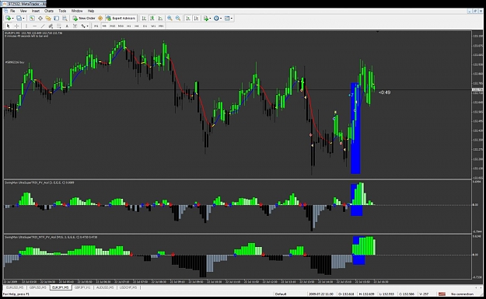Image resolution: width=486 pixels, height=299 pixels.
Task: Switch to the USDCHF,M5 chart tab
Action: click(128, 287)
